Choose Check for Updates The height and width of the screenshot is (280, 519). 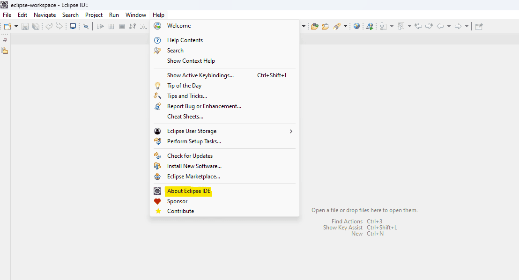(224, 156)
